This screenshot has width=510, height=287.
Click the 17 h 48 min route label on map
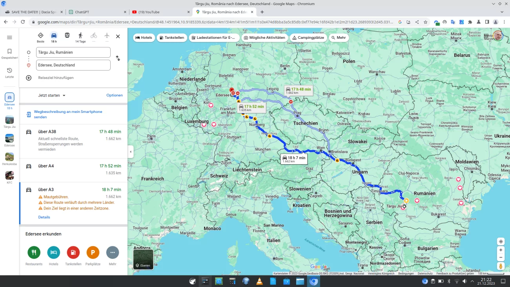pyautogui.click(x=299, y=91)
